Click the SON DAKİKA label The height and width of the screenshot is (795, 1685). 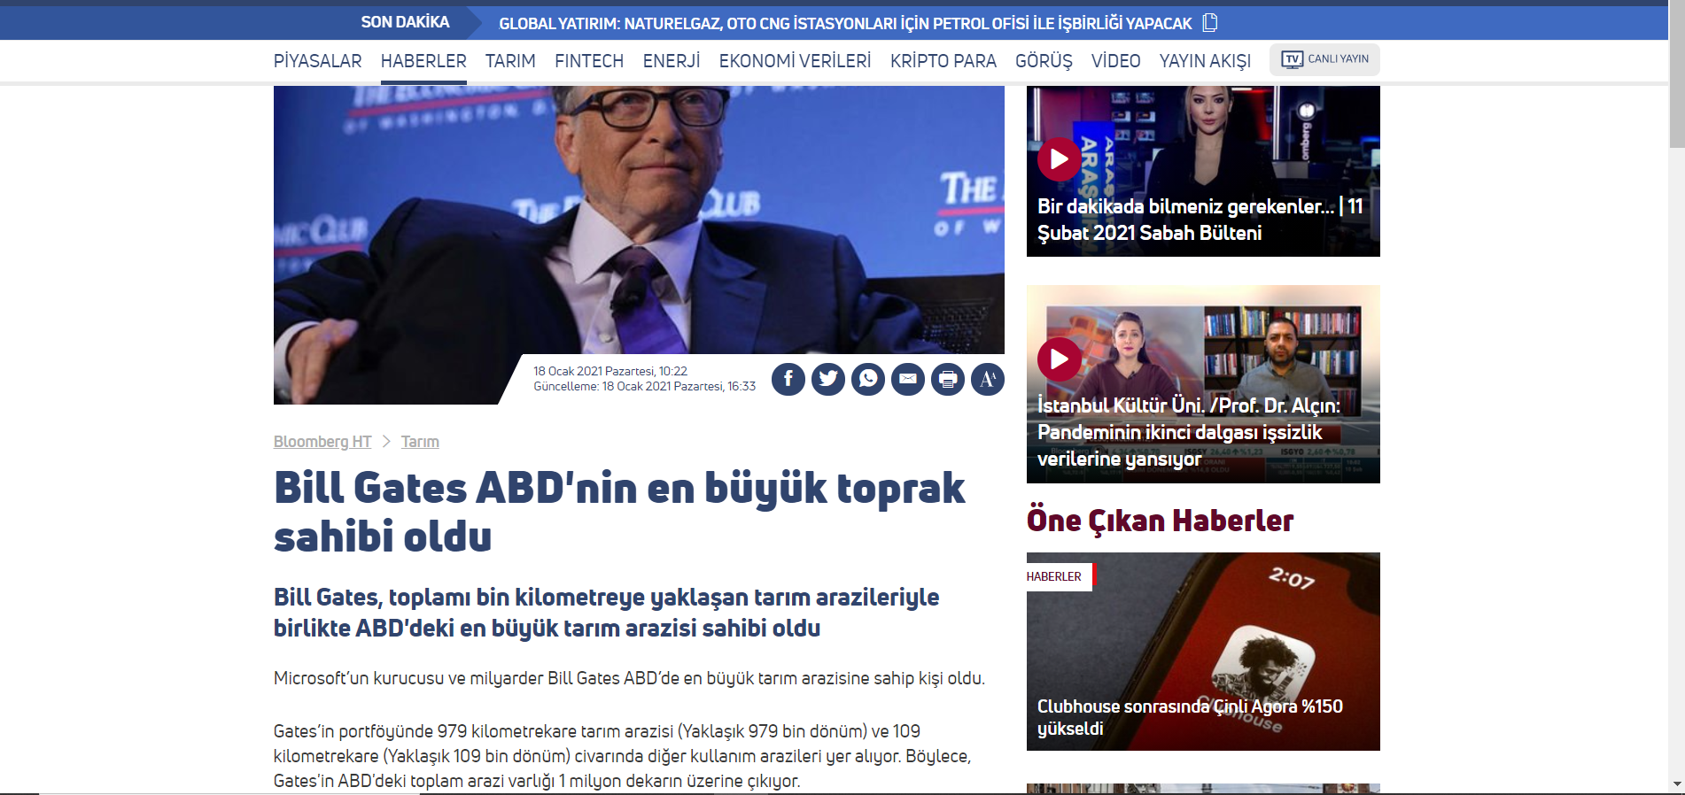[x=405, y=22]
